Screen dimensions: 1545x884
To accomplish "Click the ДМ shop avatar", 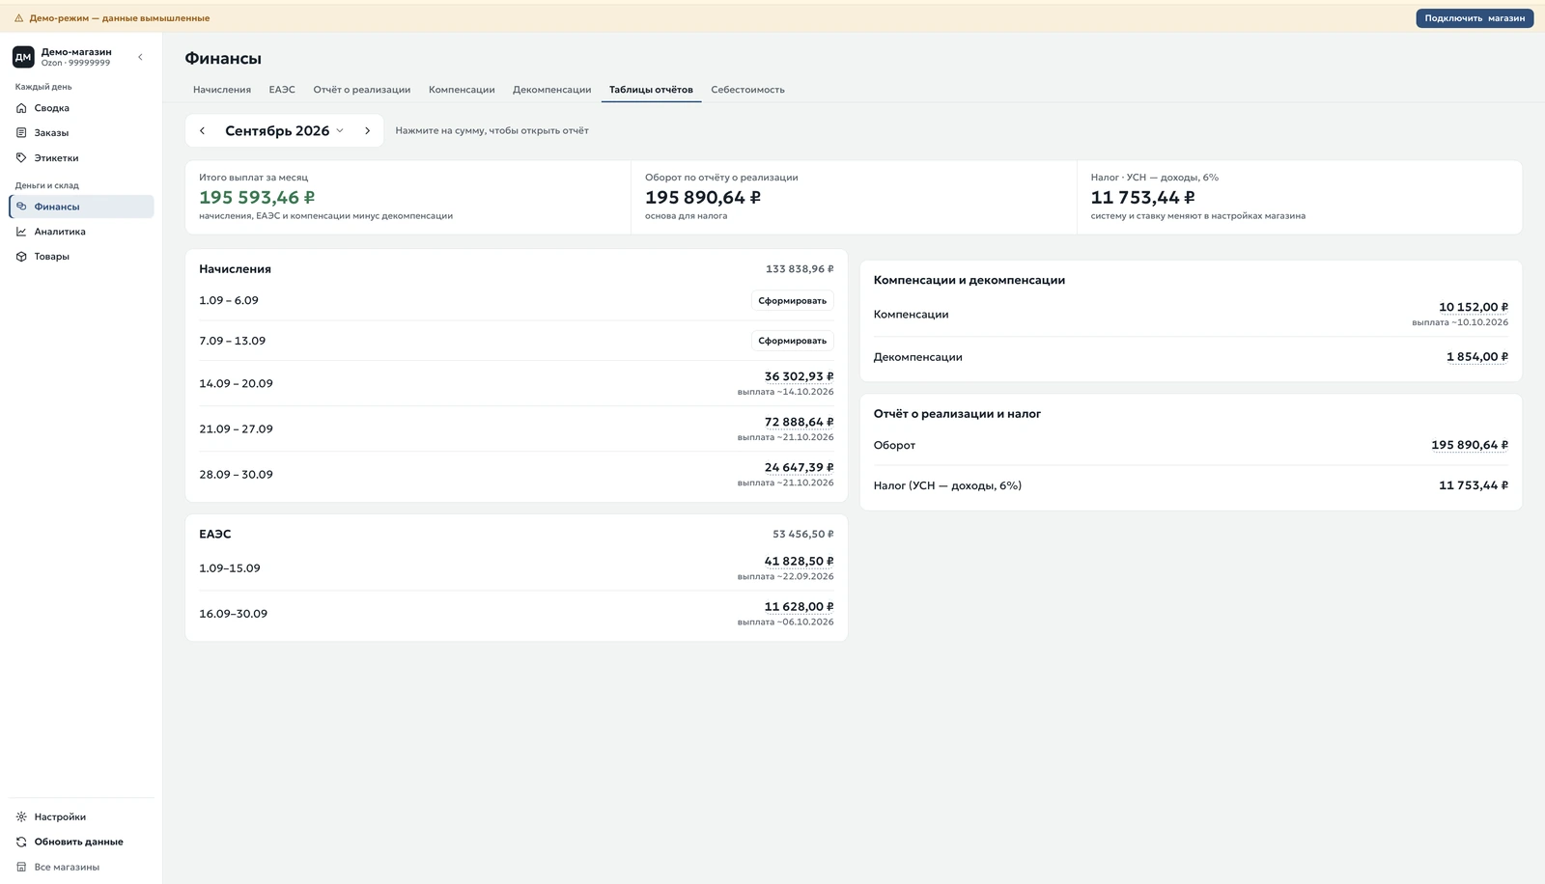I will [x=23, y=57].
